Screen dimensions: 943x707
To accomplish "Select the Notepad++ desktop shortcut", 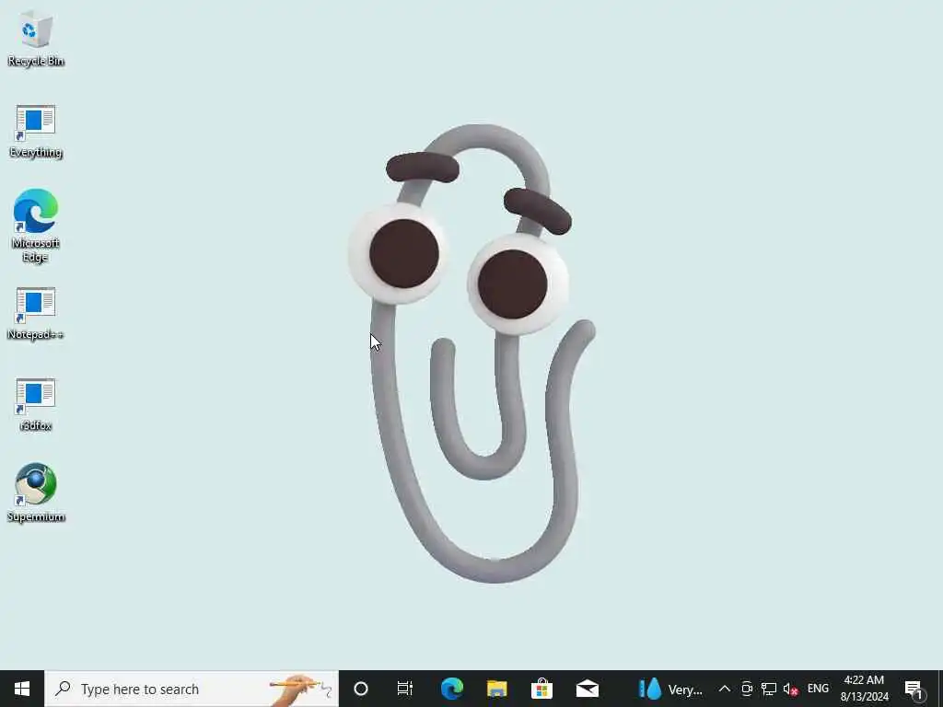I will [36, 314].
